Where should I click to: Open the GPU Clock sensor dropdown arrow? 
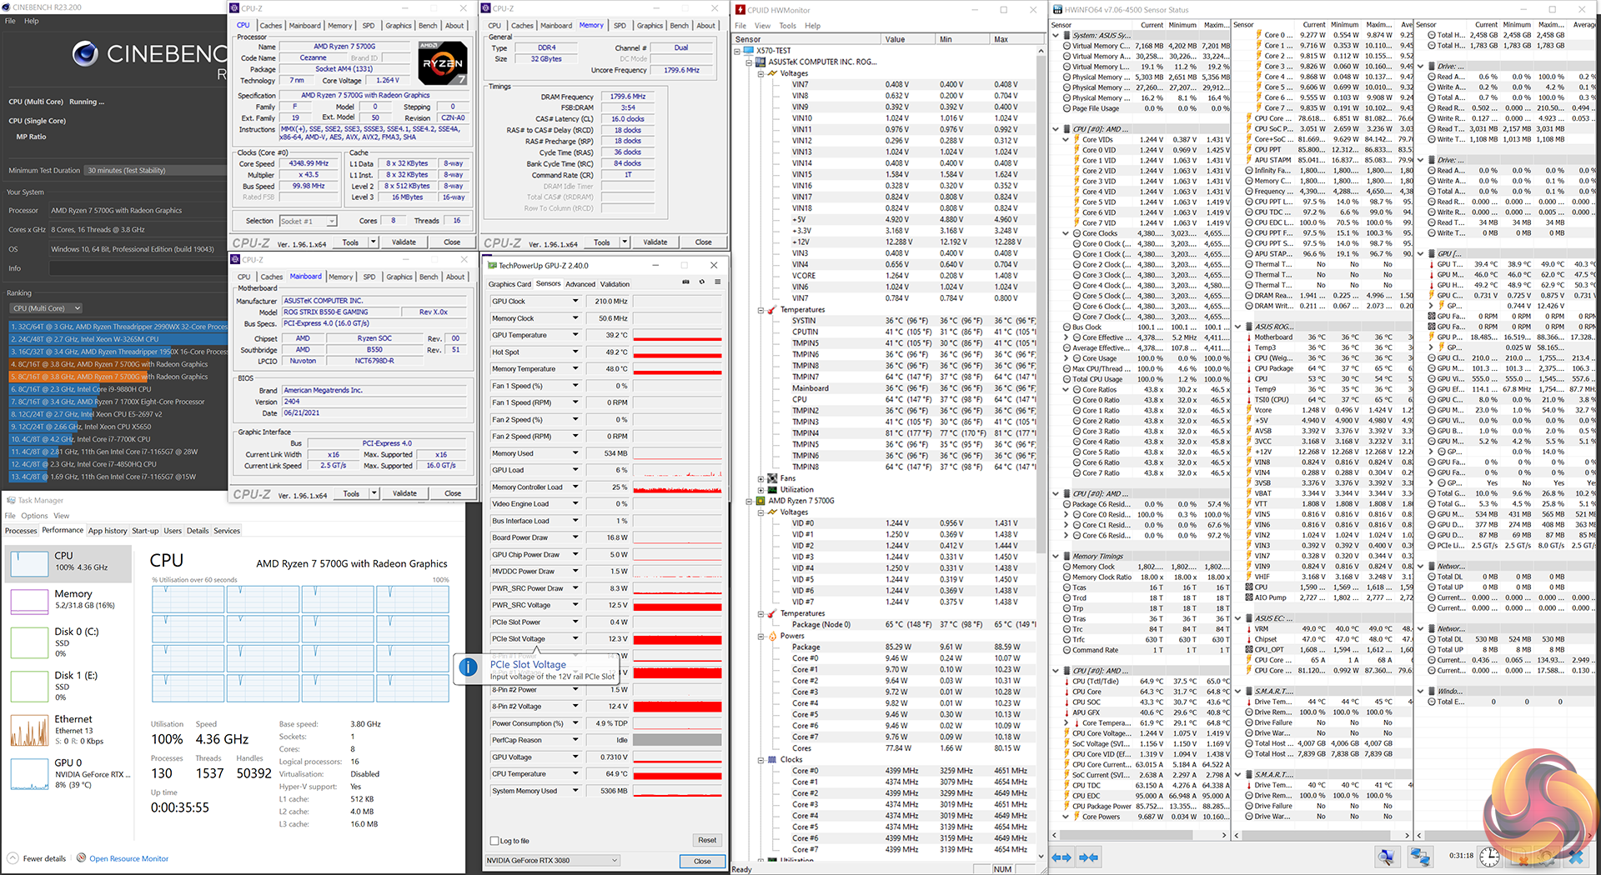coord(575,301)
